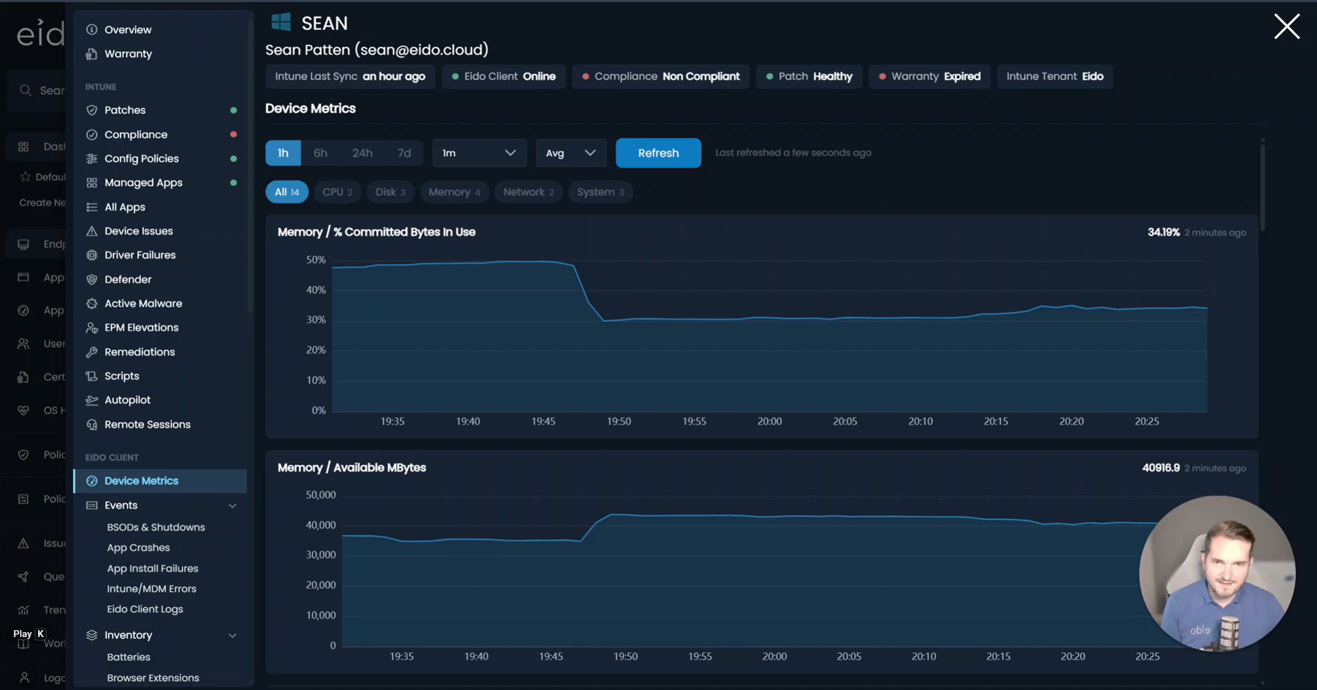Open App Crashes events
The width and height of the screenshot is (1317, 690).
(x=138, y=548)
